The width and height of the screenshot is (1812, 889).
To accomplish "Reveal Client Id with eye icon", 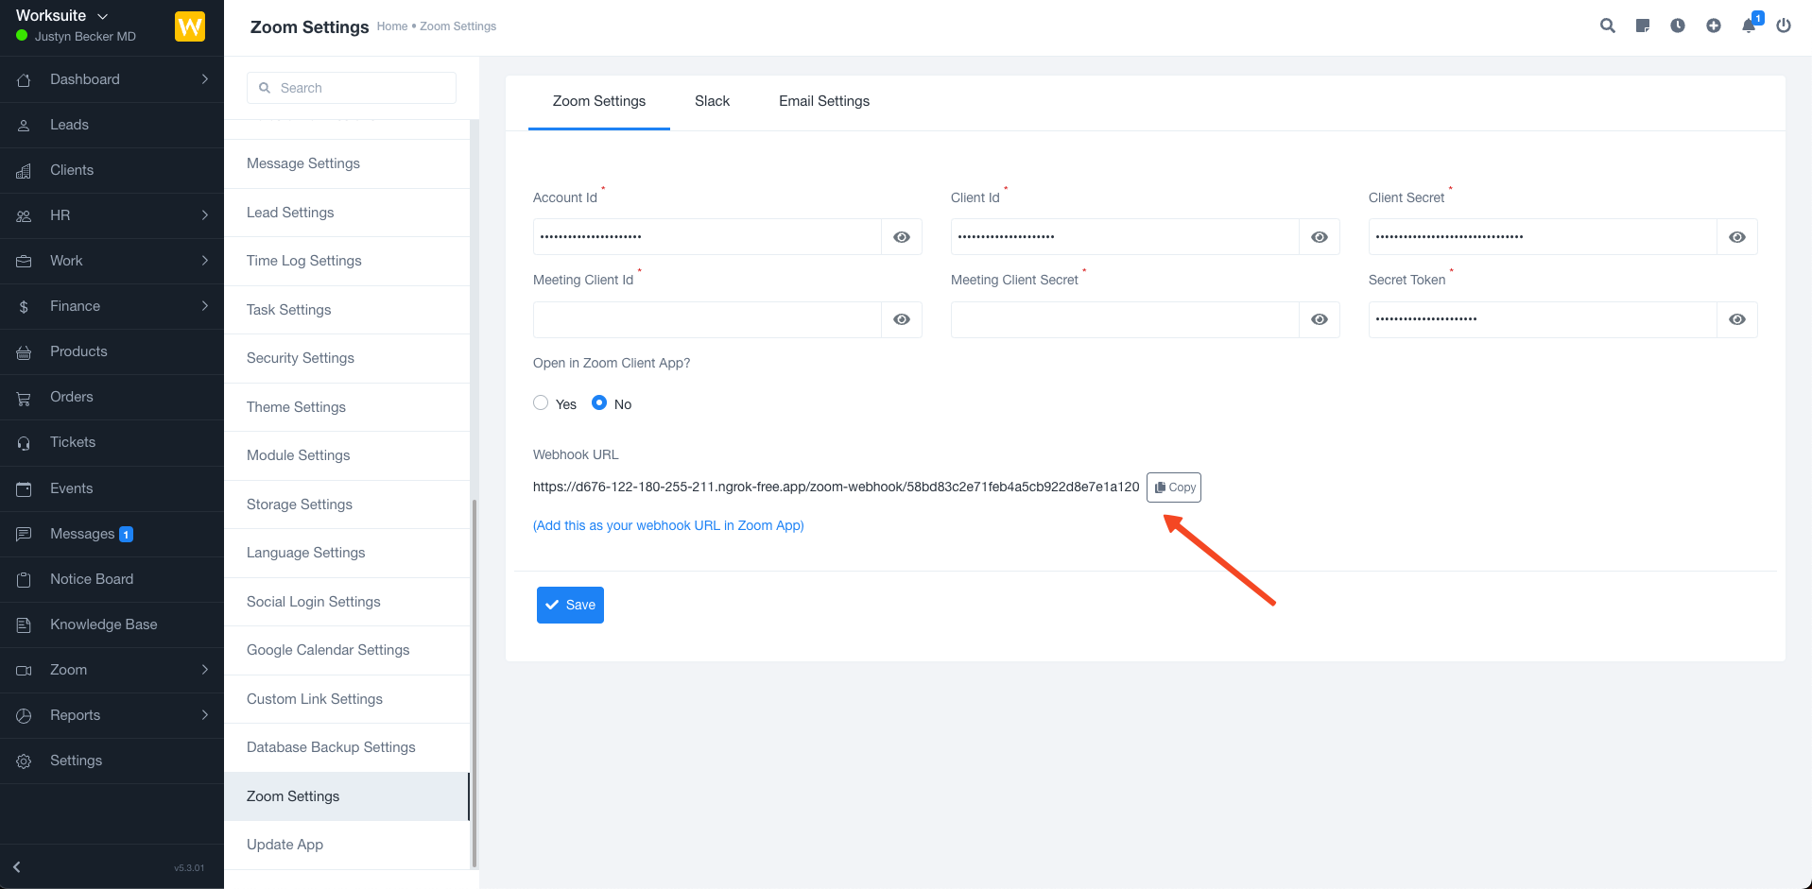I will click(x=1320, y=237).
